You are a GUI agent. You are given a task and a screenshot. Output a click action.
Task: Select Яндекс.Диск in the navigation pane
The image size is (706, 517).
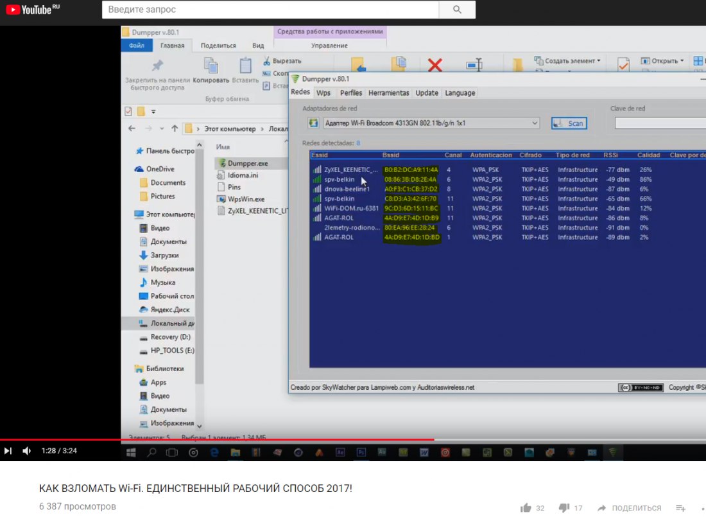[164, 310]
